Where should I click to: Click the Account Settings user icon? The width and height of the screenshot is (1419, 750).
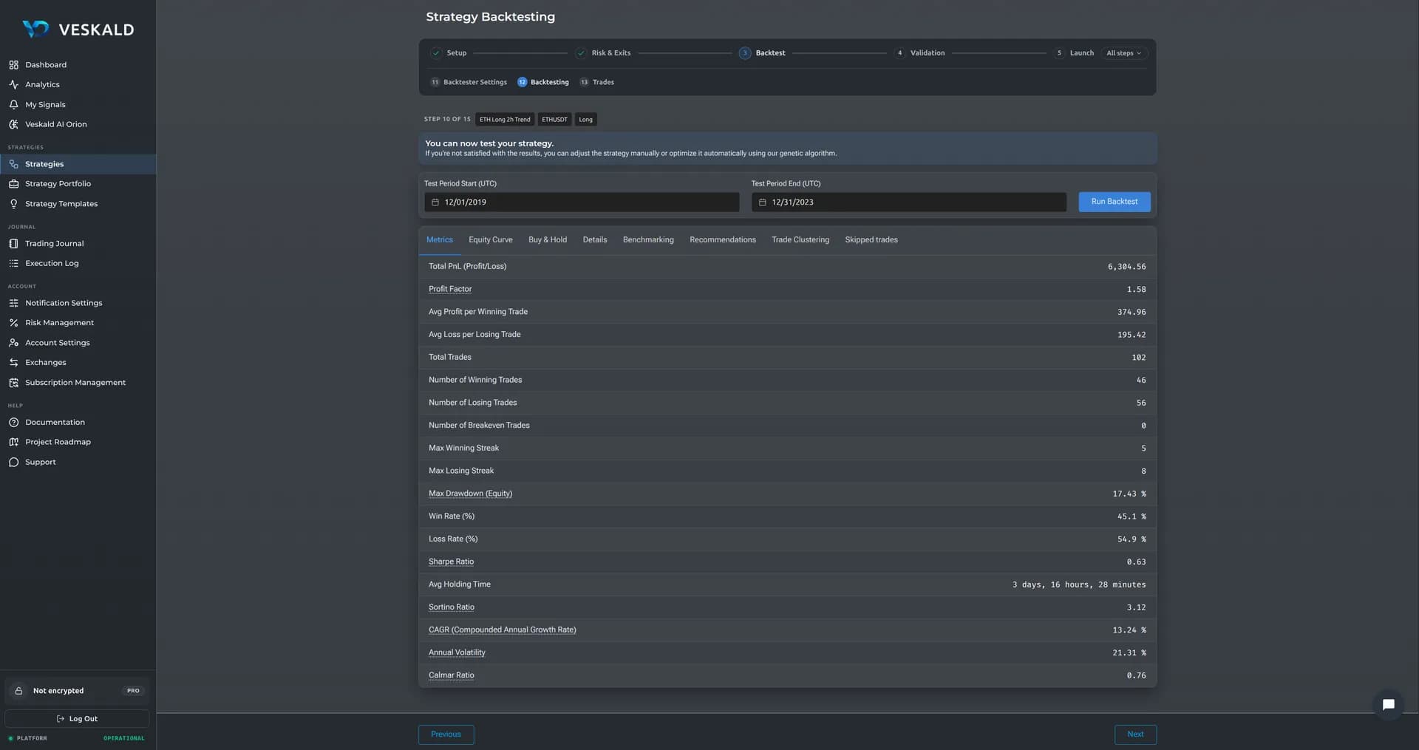13,343
